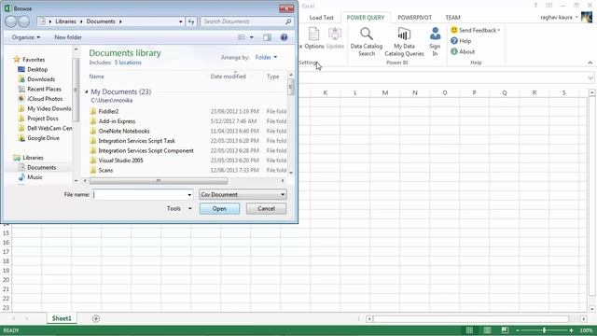This screenshot has height=336, width=597.
Task: Sort by the Name column header
Action: click(96, 77)
